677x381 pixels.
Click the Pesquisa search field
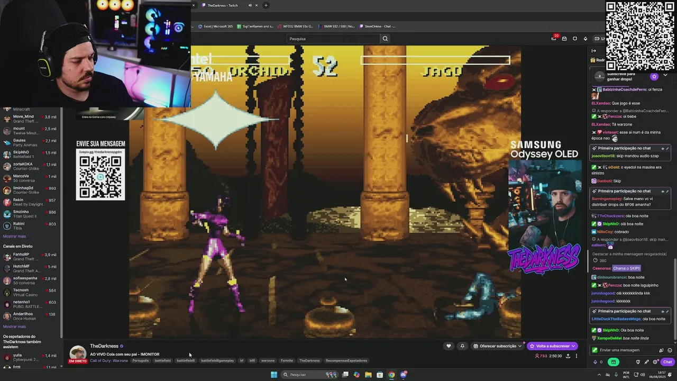333,39
